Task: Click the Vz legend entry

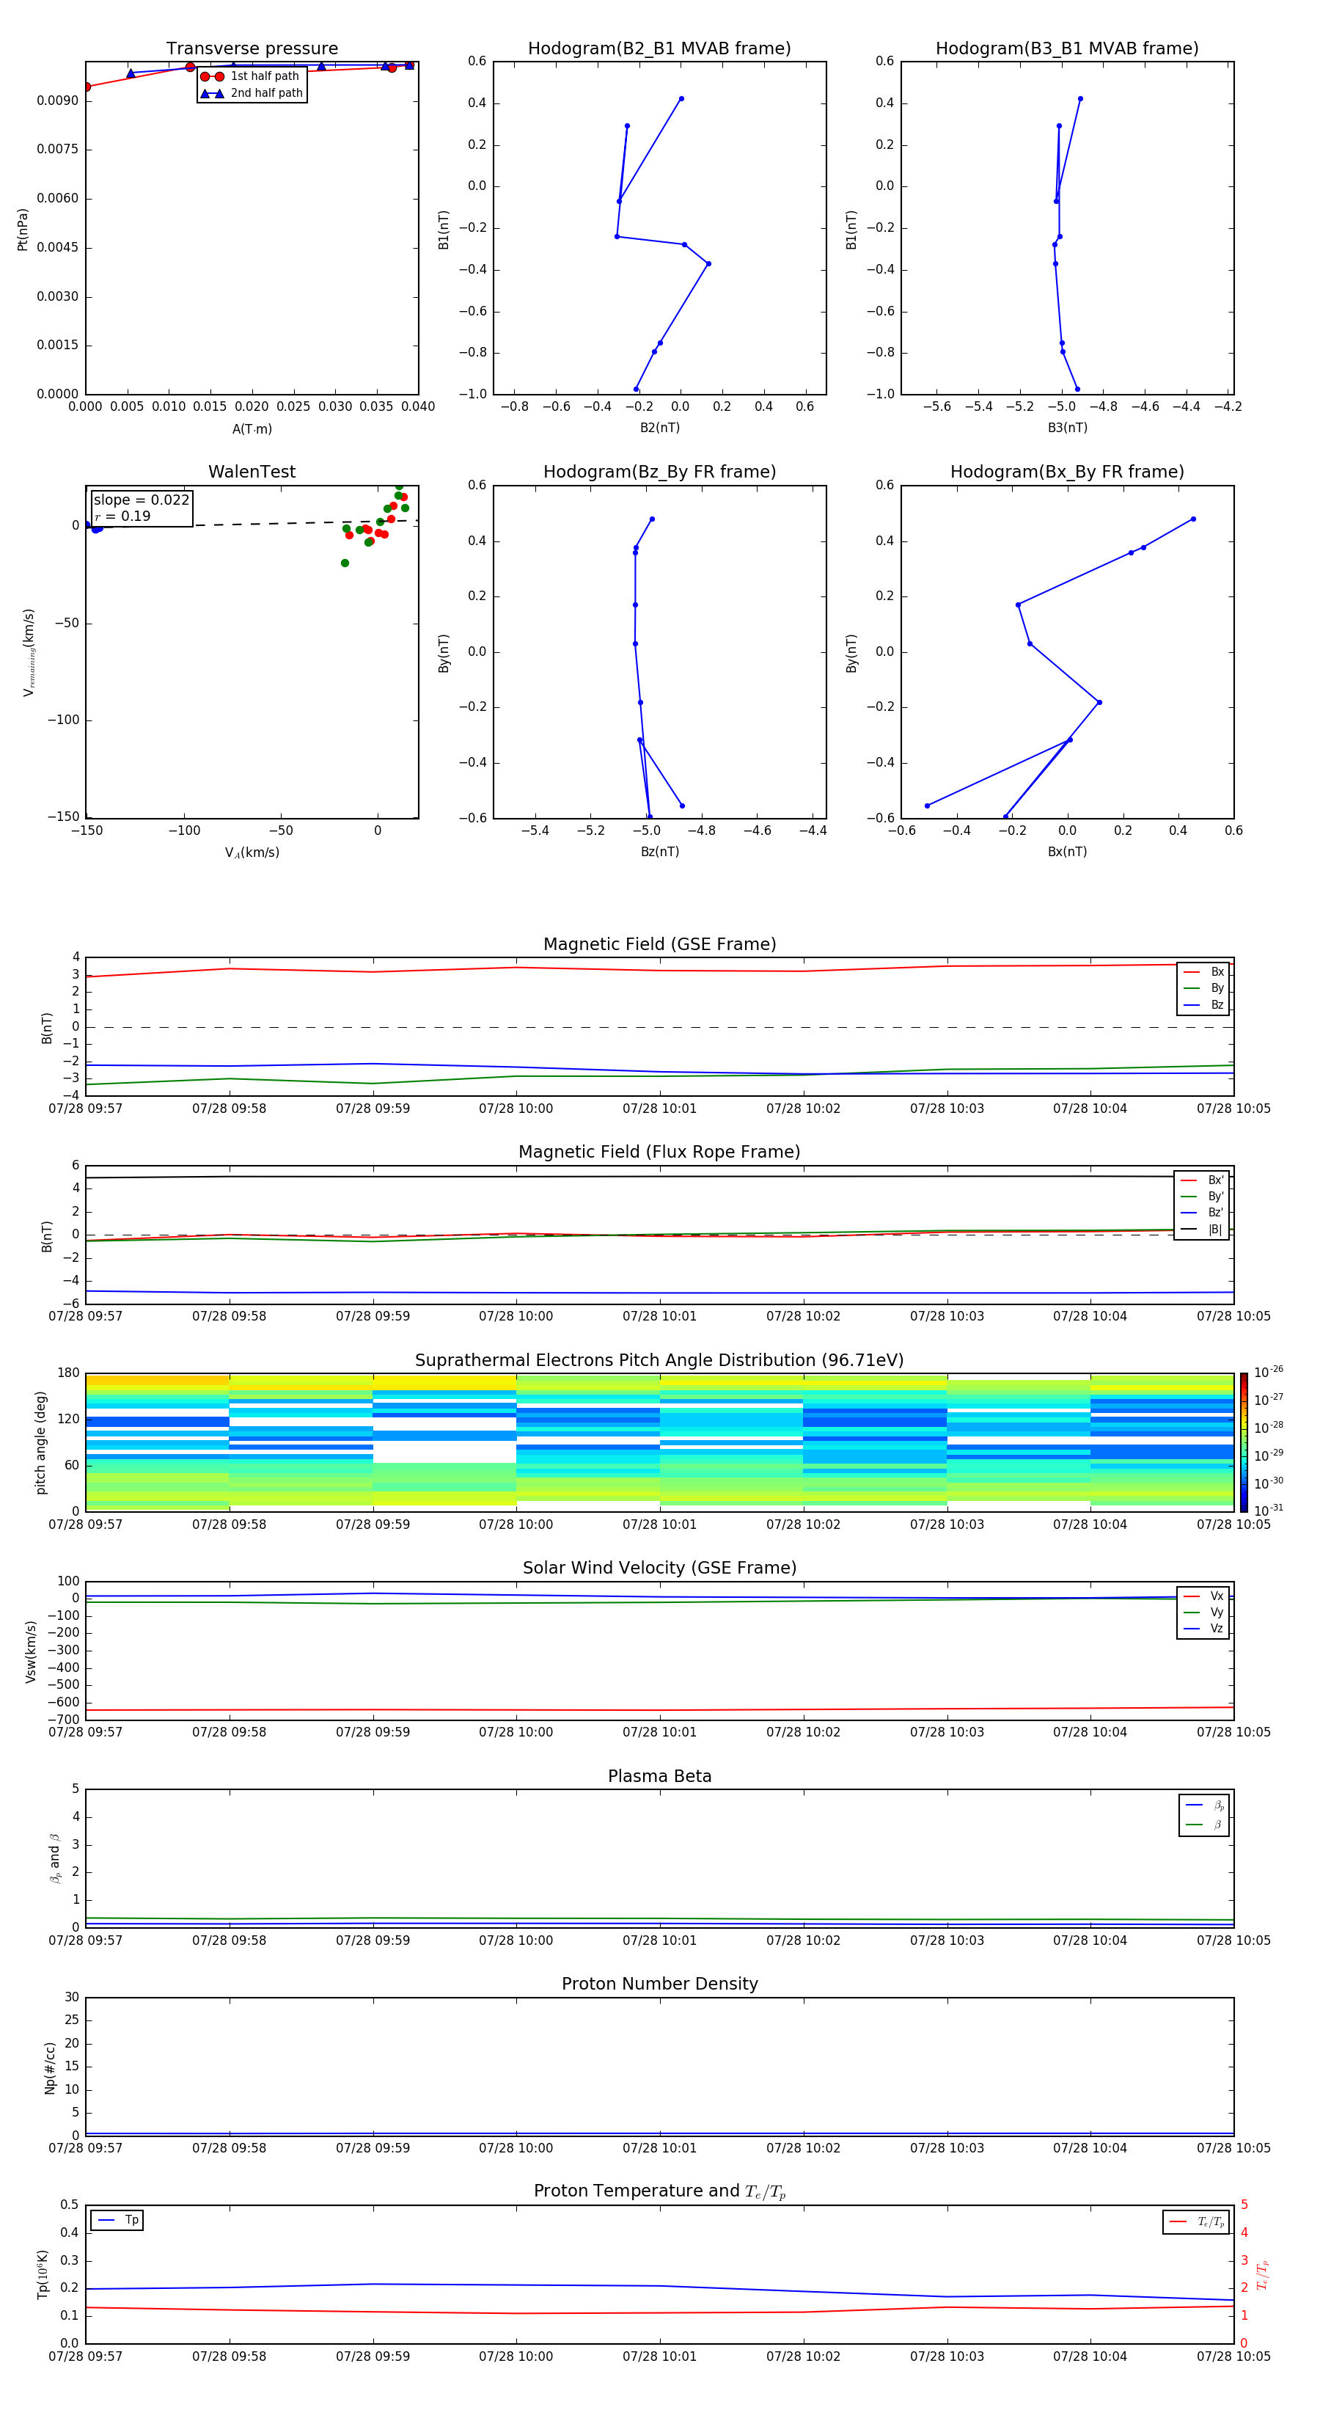Action: 1203,1629
